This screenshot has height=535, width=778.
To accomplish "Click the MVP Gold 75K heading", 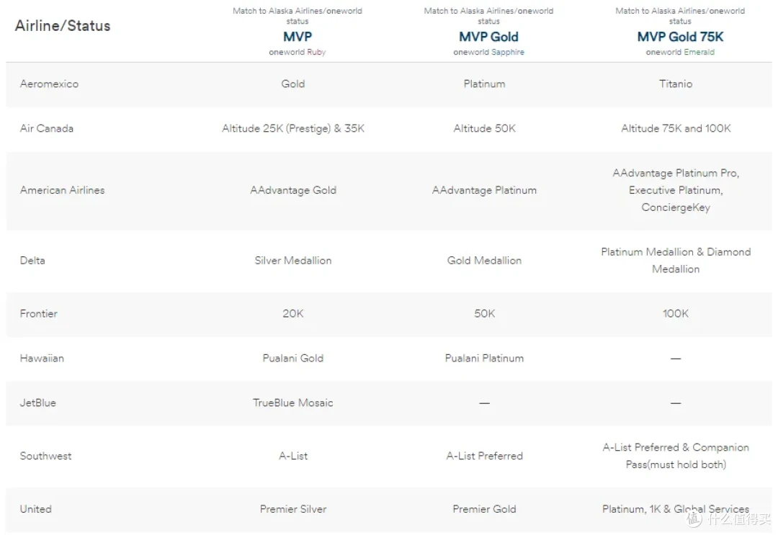I will (x=680, y=37).
